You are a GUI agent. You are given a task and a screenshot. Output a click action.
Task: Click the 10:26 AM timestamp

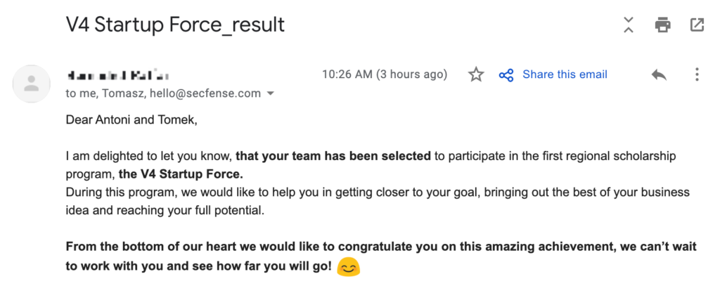click(x=385, y=74)
